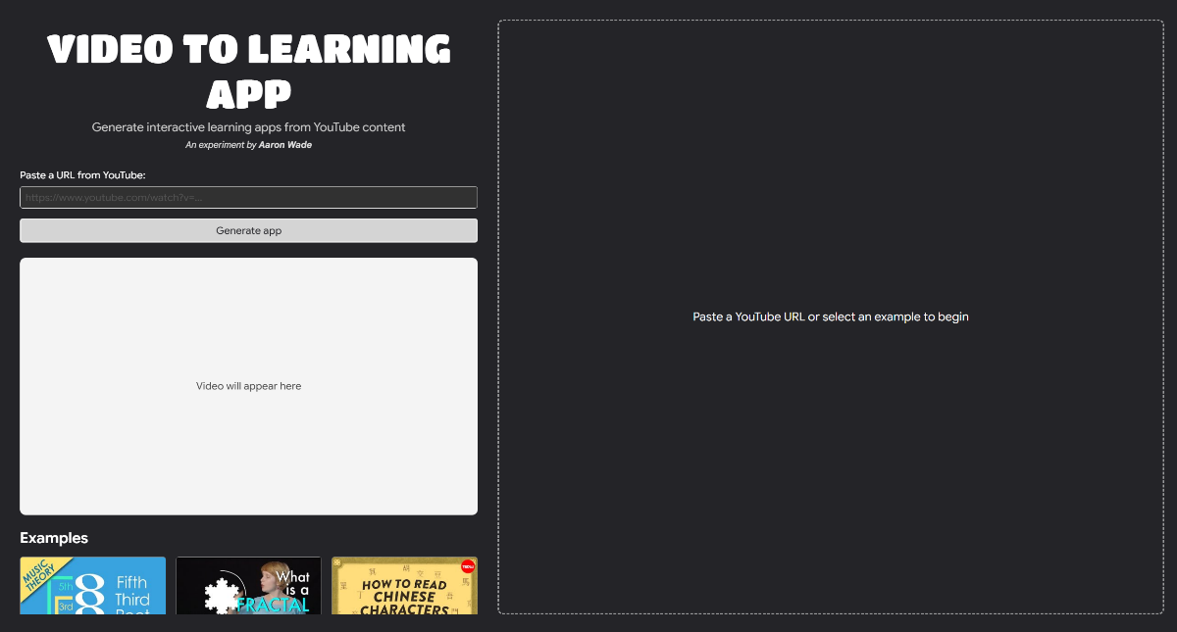Click the "Video will appear here" placeholder
Image resolution: width=1177 pixels, height=632 pixels.
coord(248,385)
